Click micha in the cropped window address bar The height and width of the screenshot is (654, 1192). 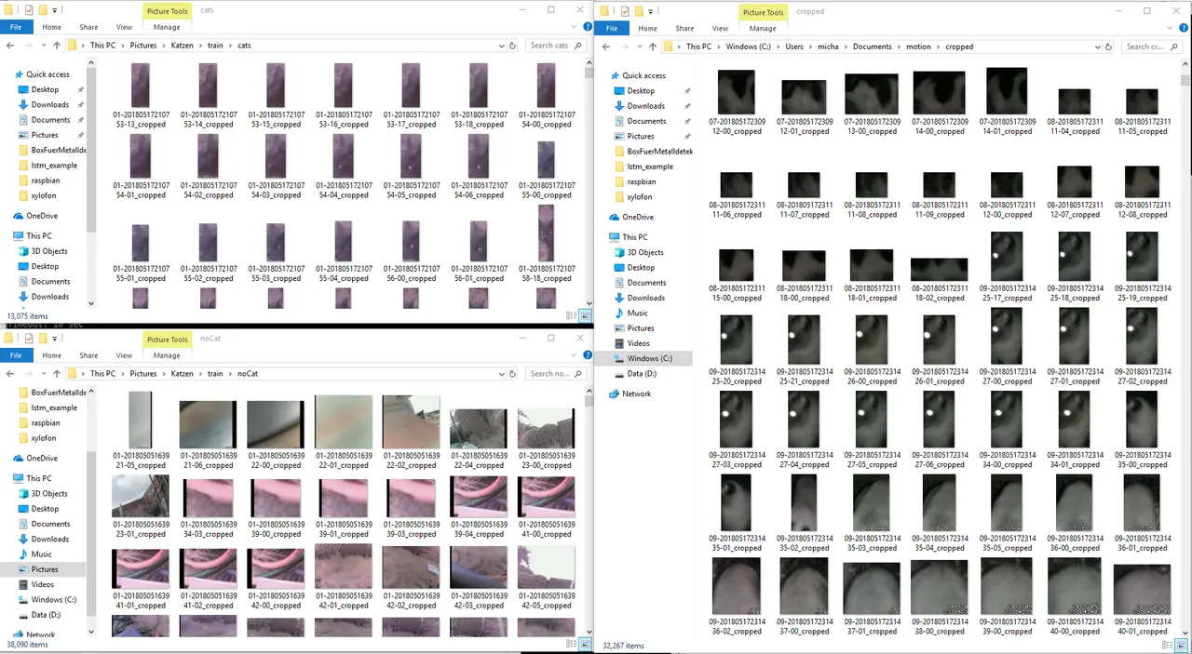(x=828, y=47)
